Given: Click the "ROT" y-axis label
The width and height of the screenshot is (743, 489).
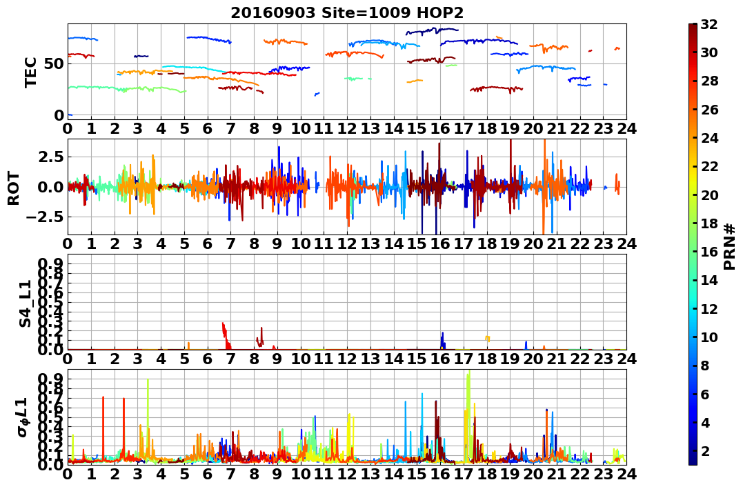Looking at the screenshot, I should (14, 188).
